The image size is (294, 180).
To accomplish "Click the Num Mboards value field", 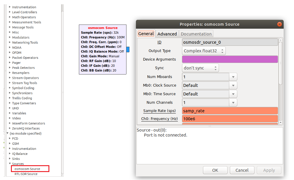I will [x=206, y=77].
